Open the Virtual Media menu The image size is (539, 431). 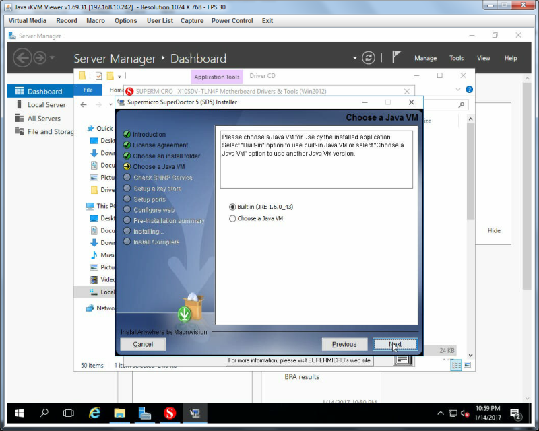[28, 21]
